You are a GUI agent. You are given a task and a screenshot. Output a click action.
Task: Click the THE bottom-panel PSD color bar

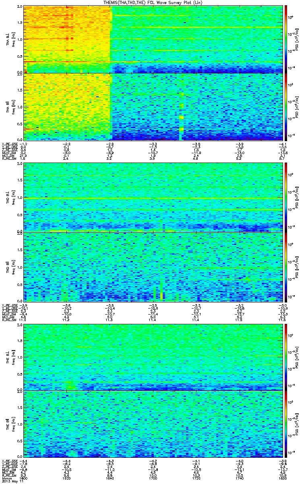pos(286,424)
